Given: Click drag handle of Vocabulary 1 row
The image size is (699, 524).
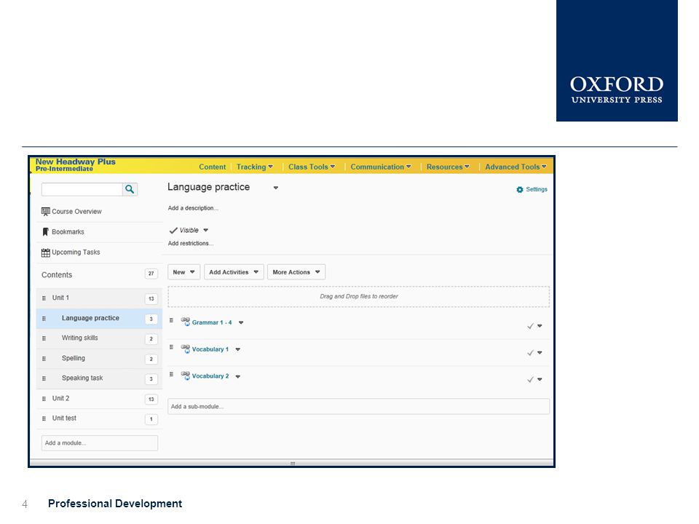Looking at the screenshot, I should tap(171, 347).
